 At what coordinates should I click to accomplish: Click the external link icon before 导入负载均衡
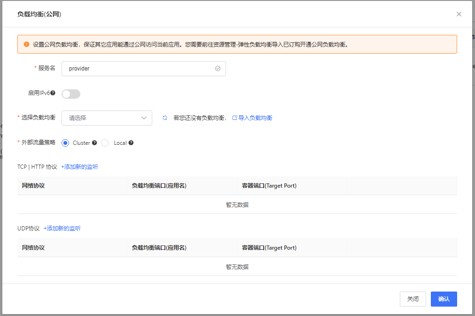234,118
